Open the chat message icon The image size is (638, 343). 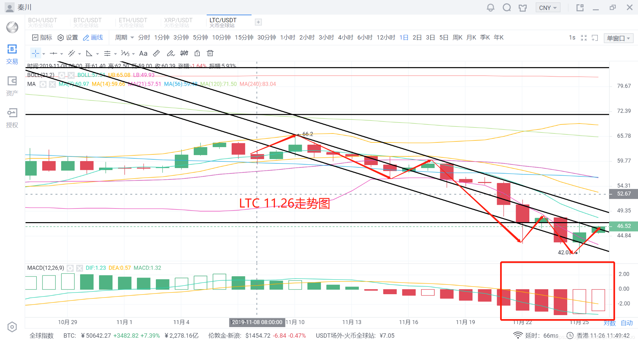507,8
